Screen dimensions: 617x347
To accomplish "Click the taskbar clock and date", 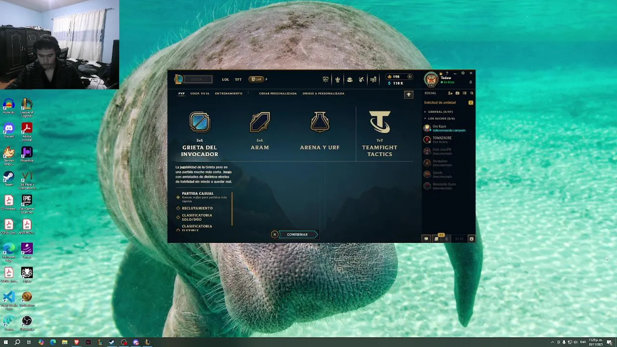I will 596,342.
